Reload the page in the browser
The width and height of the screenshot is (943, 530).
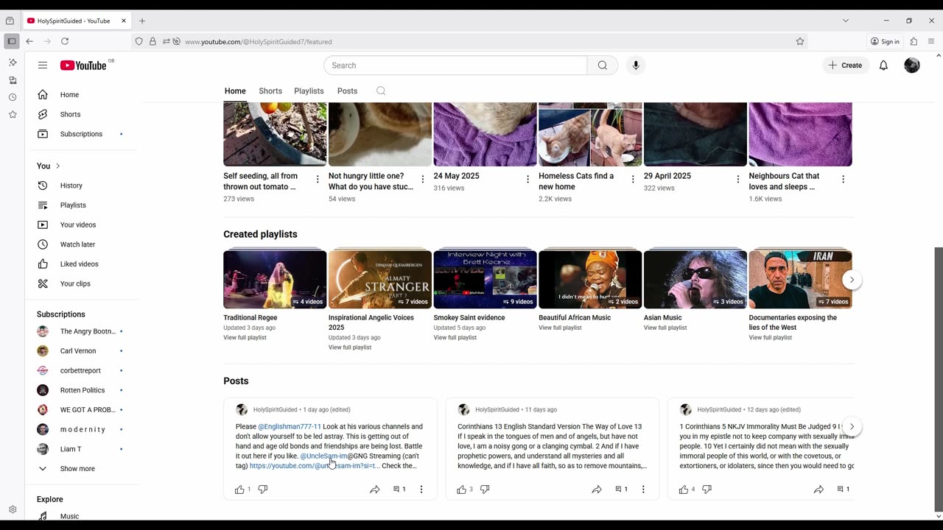coord(65,42)
